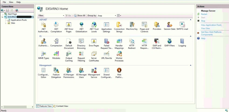Screen dimensions: 229x112
Task: Open Machine Key feature
Action: 132,26
